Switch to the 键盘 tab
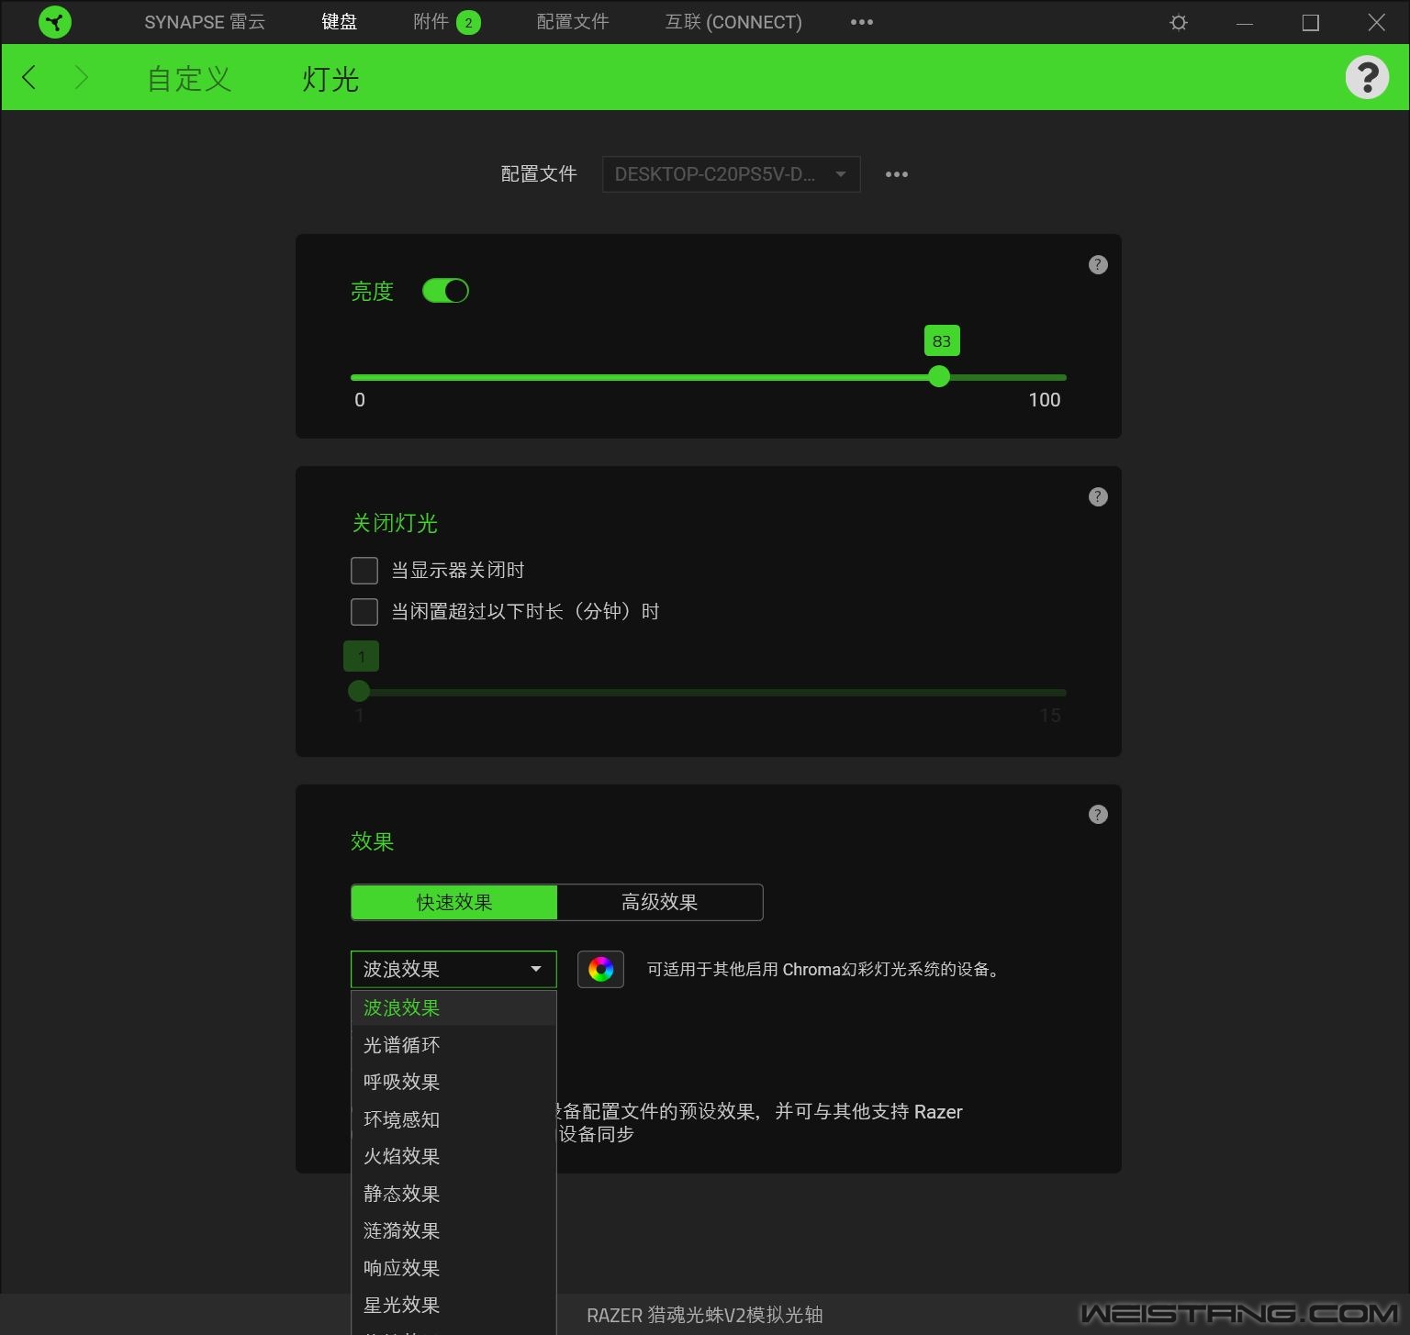The width and height of the screenshot is (1410, 1335). 339,22
